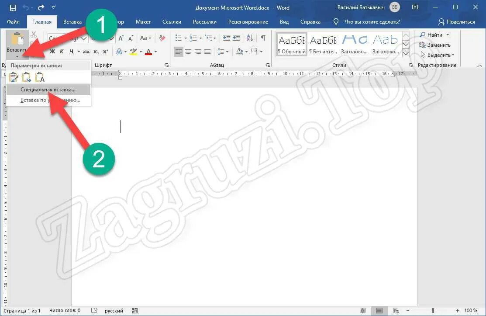
Task: Toggle italic formatting (К)
Action: pos(62,52)
